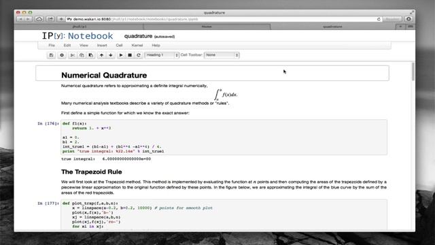
Task: Click the add bookmark plus icon
Action: click(61, 19)
